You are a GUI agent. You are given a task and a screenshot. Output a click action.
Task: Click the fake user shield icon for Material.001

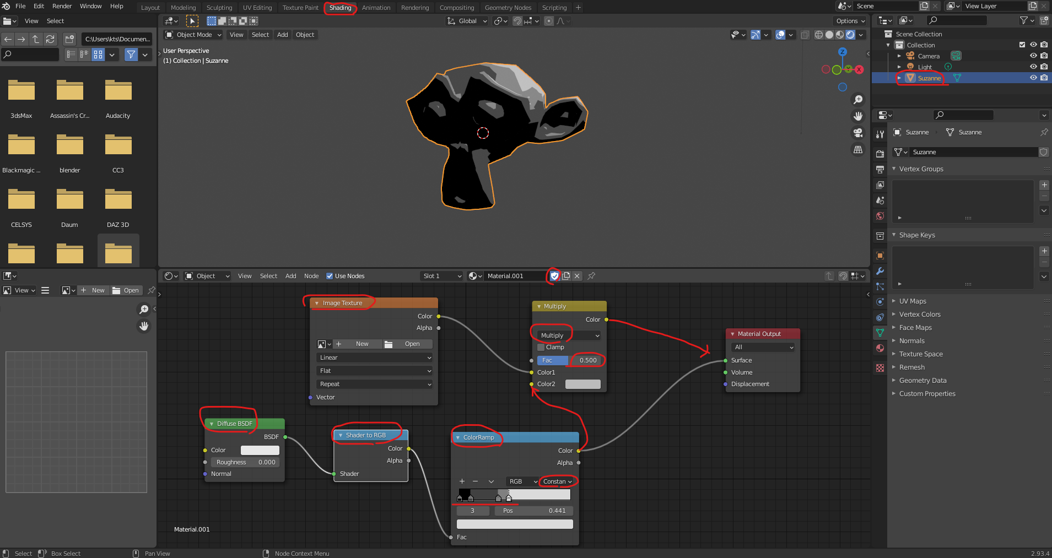click(555, 276)
